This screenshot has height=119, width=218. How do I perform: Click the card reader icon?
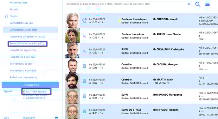207,4
